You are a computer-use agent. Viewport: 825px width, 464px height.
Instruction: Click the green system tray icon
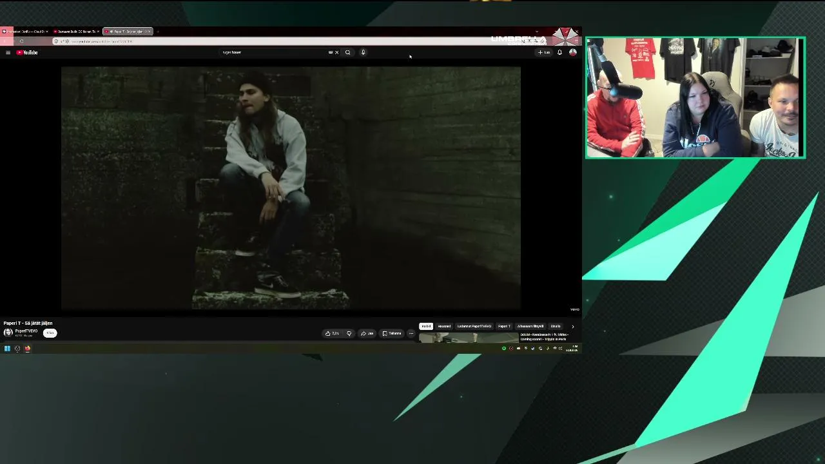pyautogui.click(x=504, y=349)
